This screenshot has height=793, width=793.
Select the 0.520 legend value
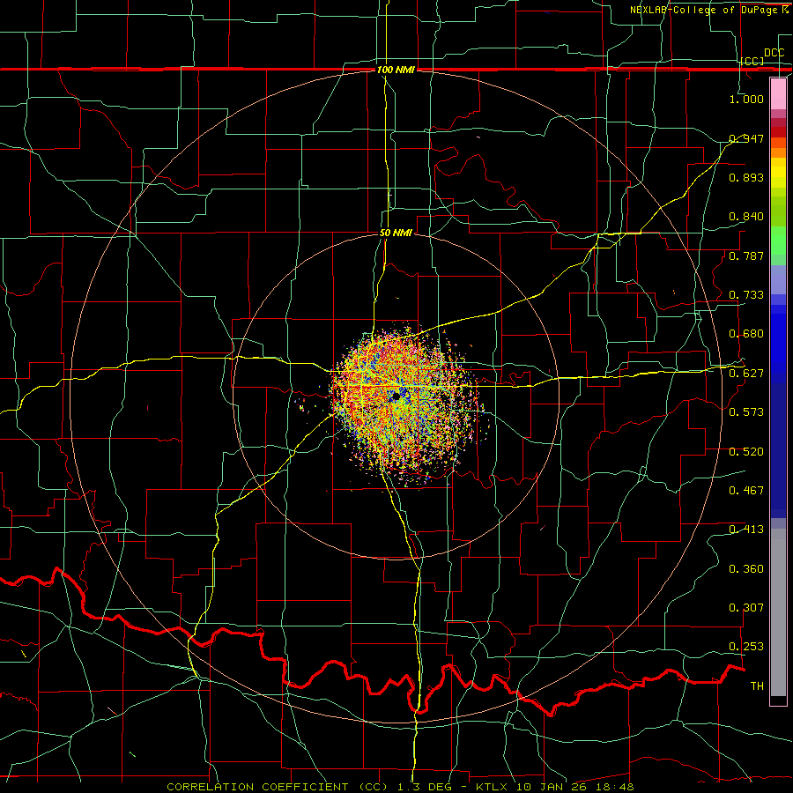(746, 452)
